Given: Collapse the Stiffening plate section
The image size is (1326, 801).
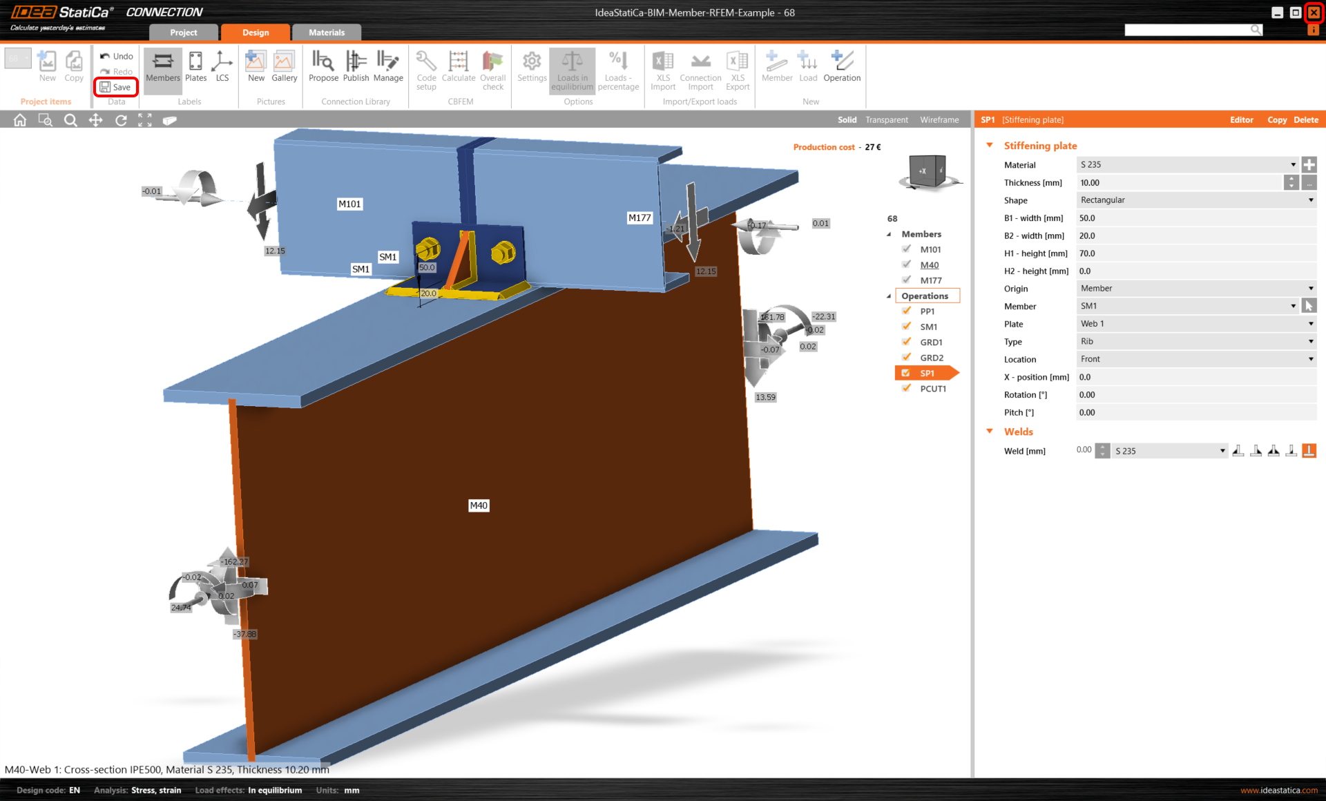Looking at the screenshot, I should click(x=990, y=145).
